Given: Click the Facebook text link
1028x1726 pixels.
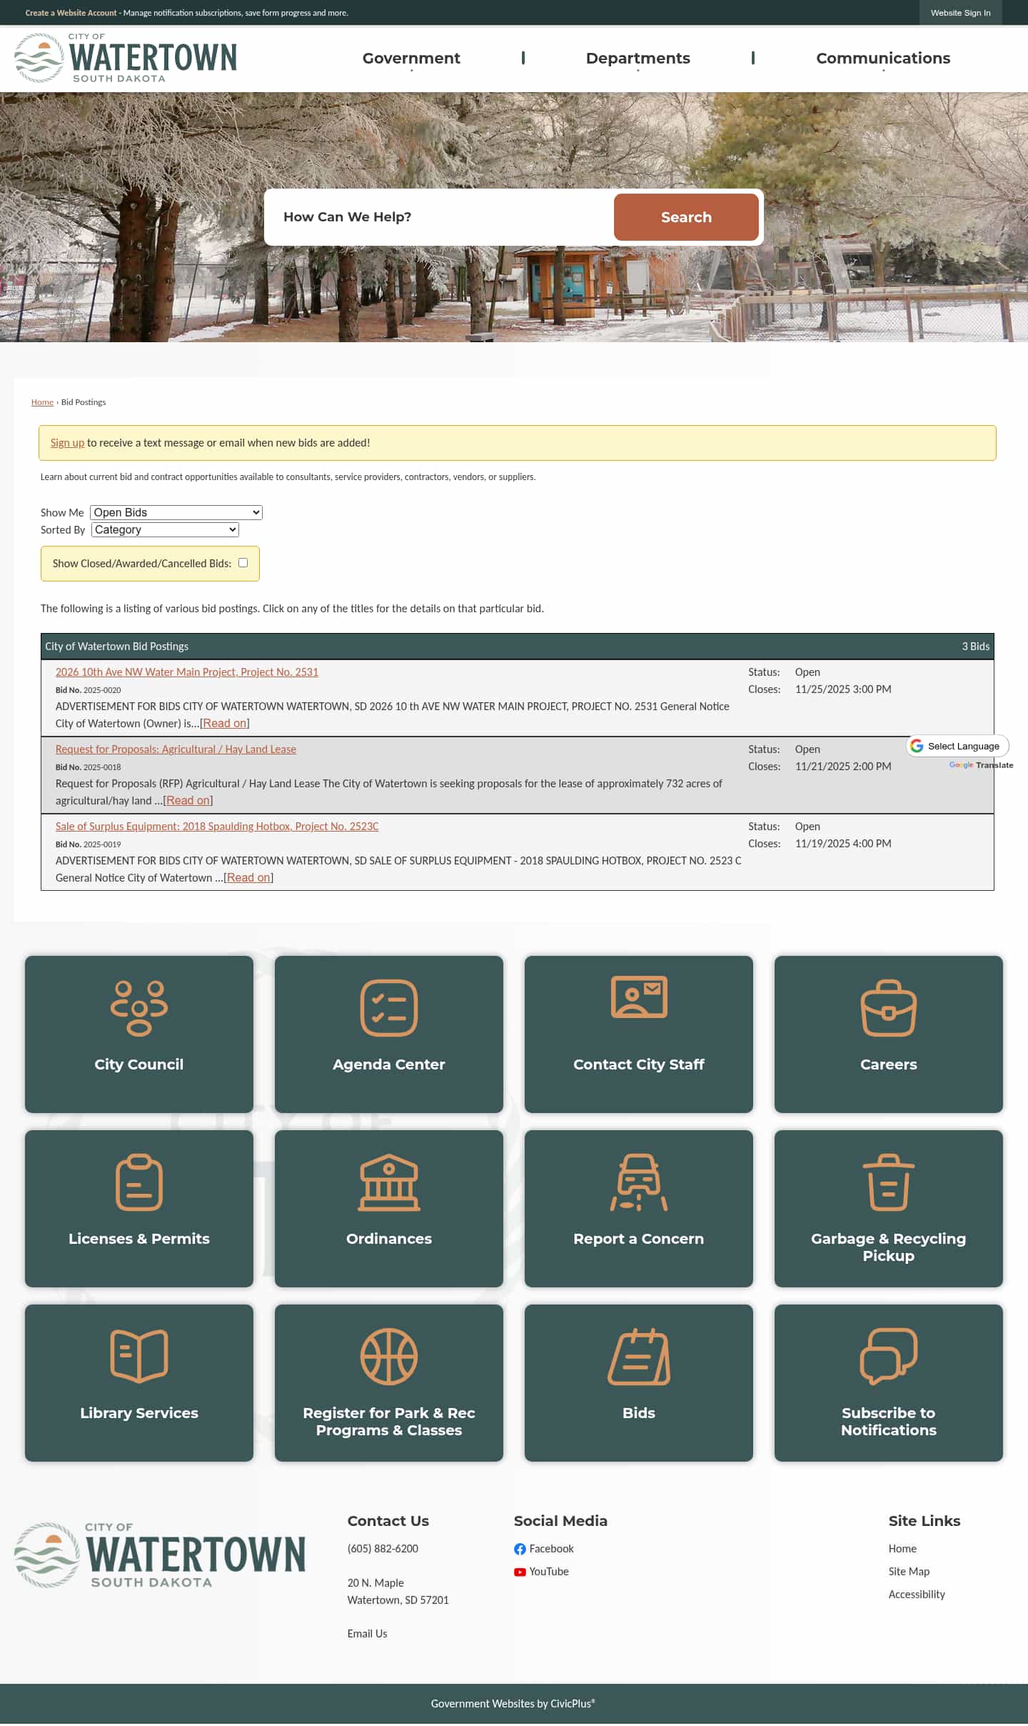Looking at the screenshot, I should pyautogui.click(x=551, y=1549).
